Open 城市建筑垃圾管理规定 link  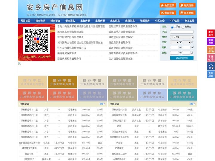point(121,48)
